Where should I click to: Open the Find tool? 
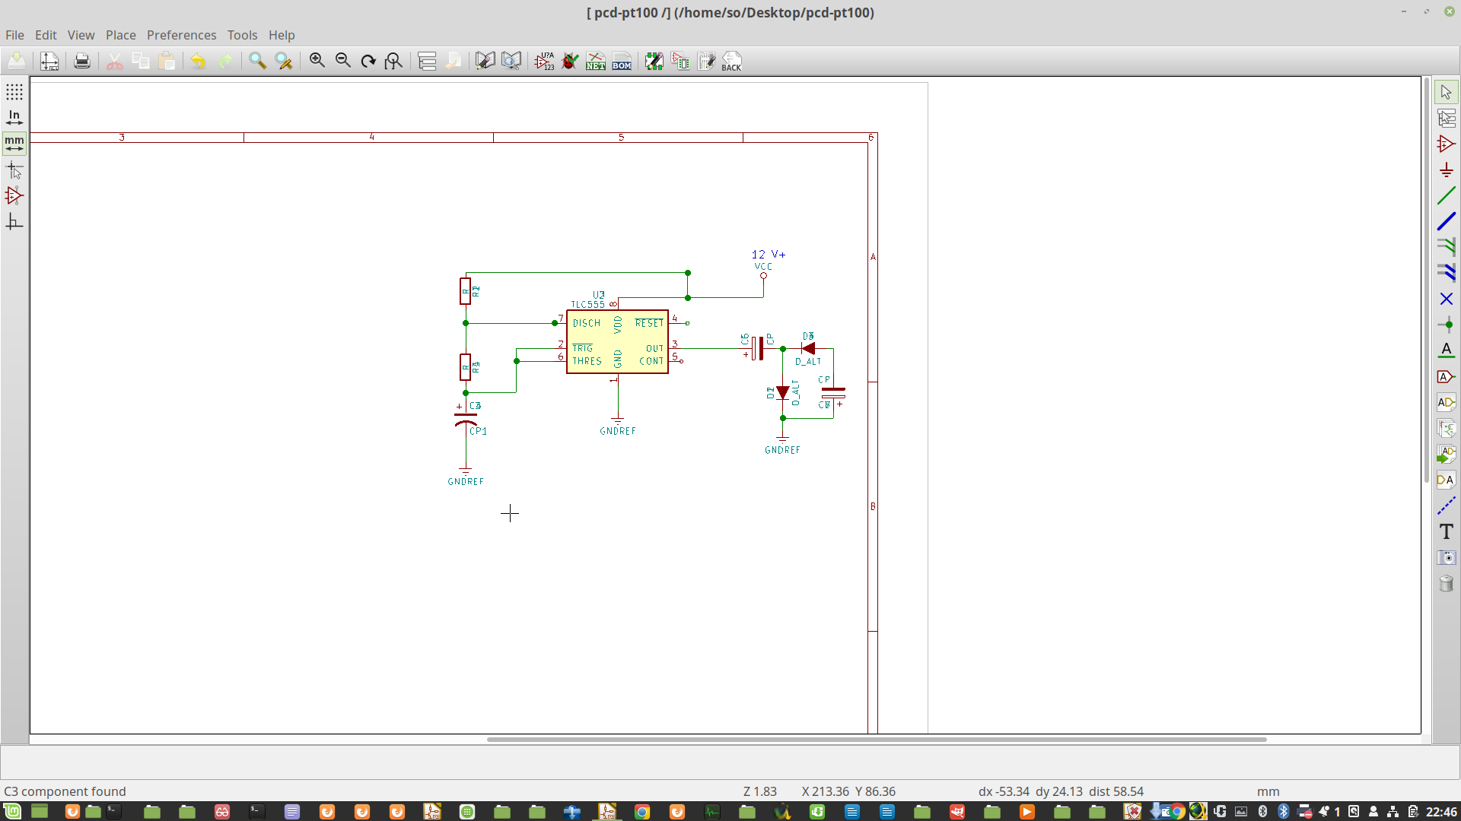point(257,62)
